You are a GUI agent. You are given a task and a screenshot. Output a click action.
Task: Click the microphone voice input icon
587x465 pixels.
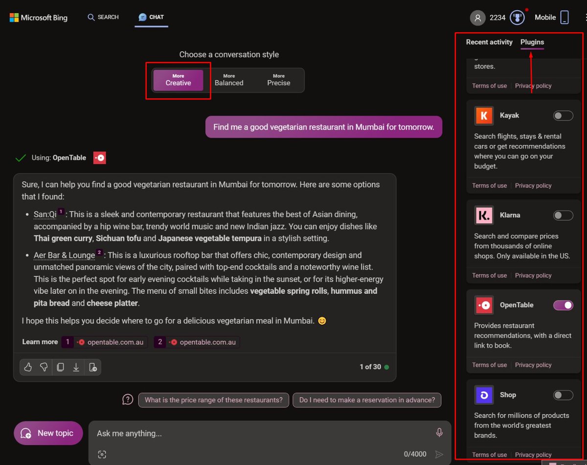(x=439, y=433)
